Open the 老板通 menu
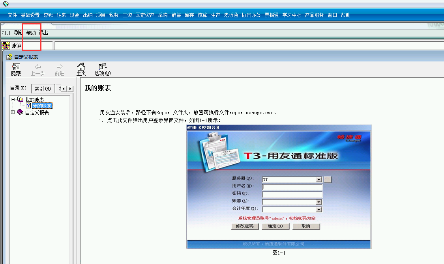 coord(231,15)
